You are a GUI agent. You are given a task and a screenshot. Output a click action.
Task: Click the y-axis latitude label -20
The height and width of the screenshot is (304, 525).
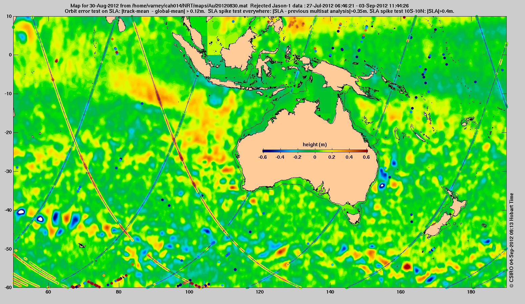pos(8,132)
